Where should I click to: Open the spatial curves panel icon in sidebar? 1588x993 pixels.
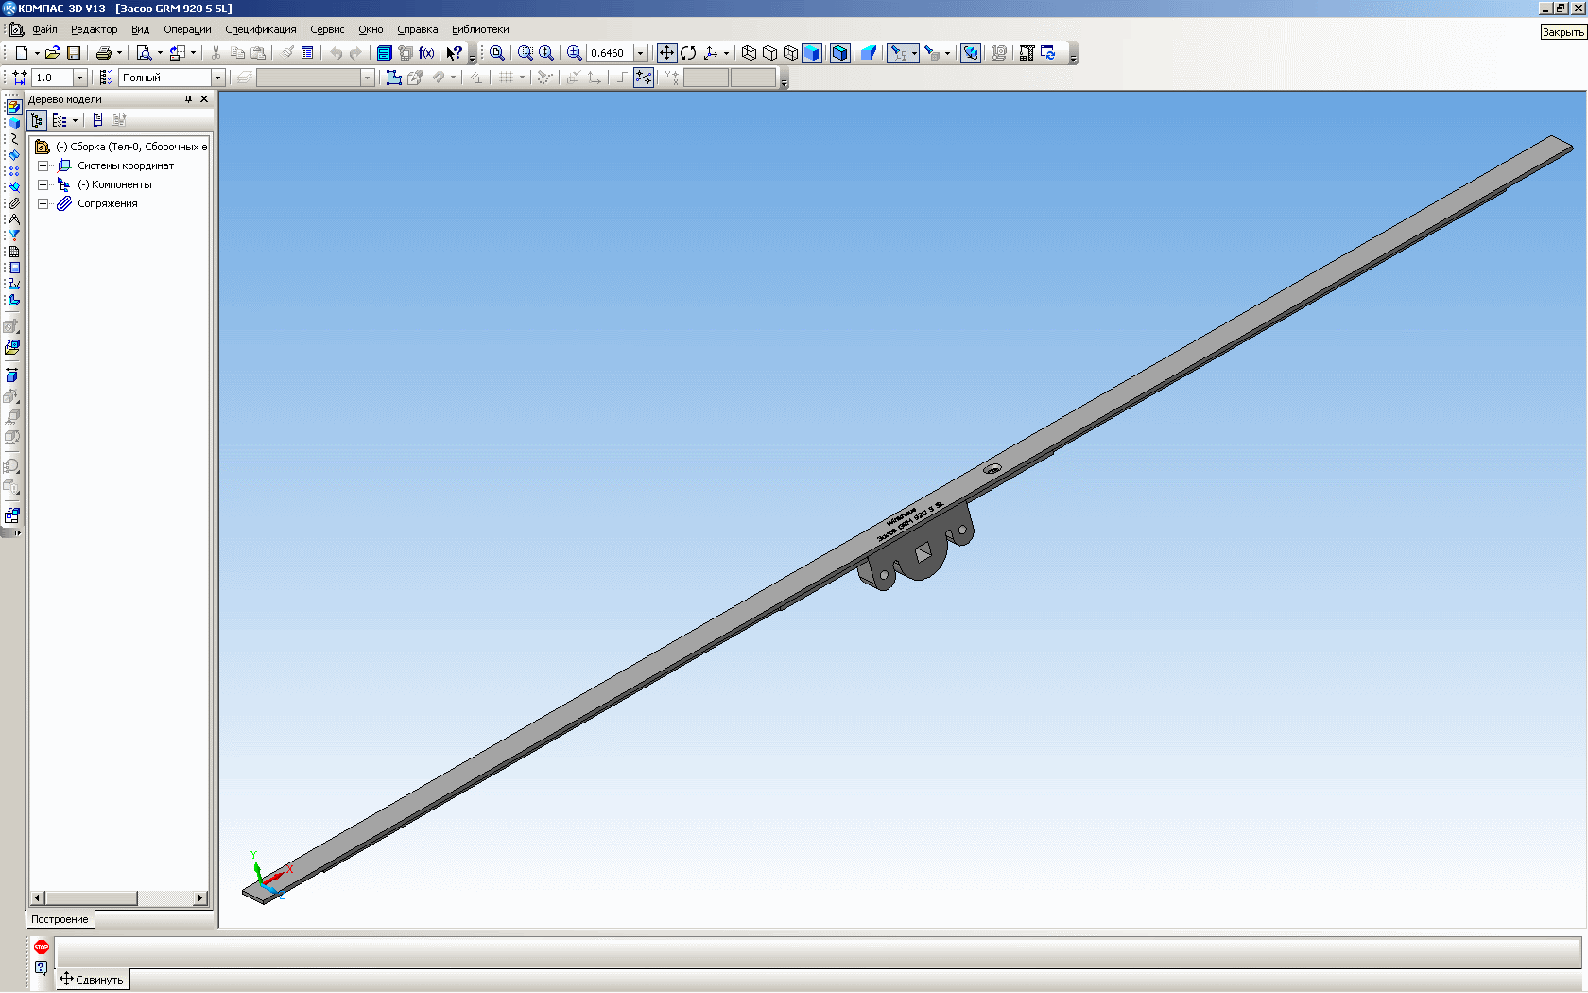[13, 139]
